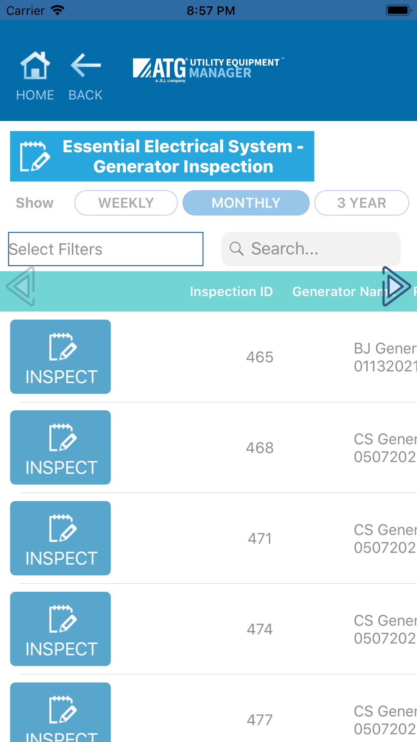Screen dimensions: 417x742
Task: Switch to 3 Year inspections
Action: [x=362, y=203]
